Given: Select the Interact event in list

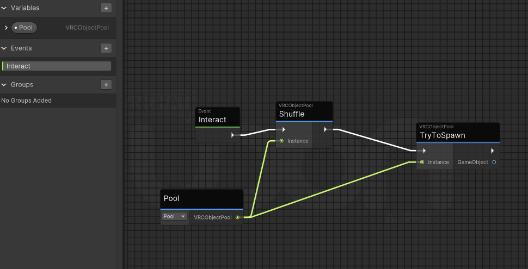Looking at the screenshot, I should 57,66.
